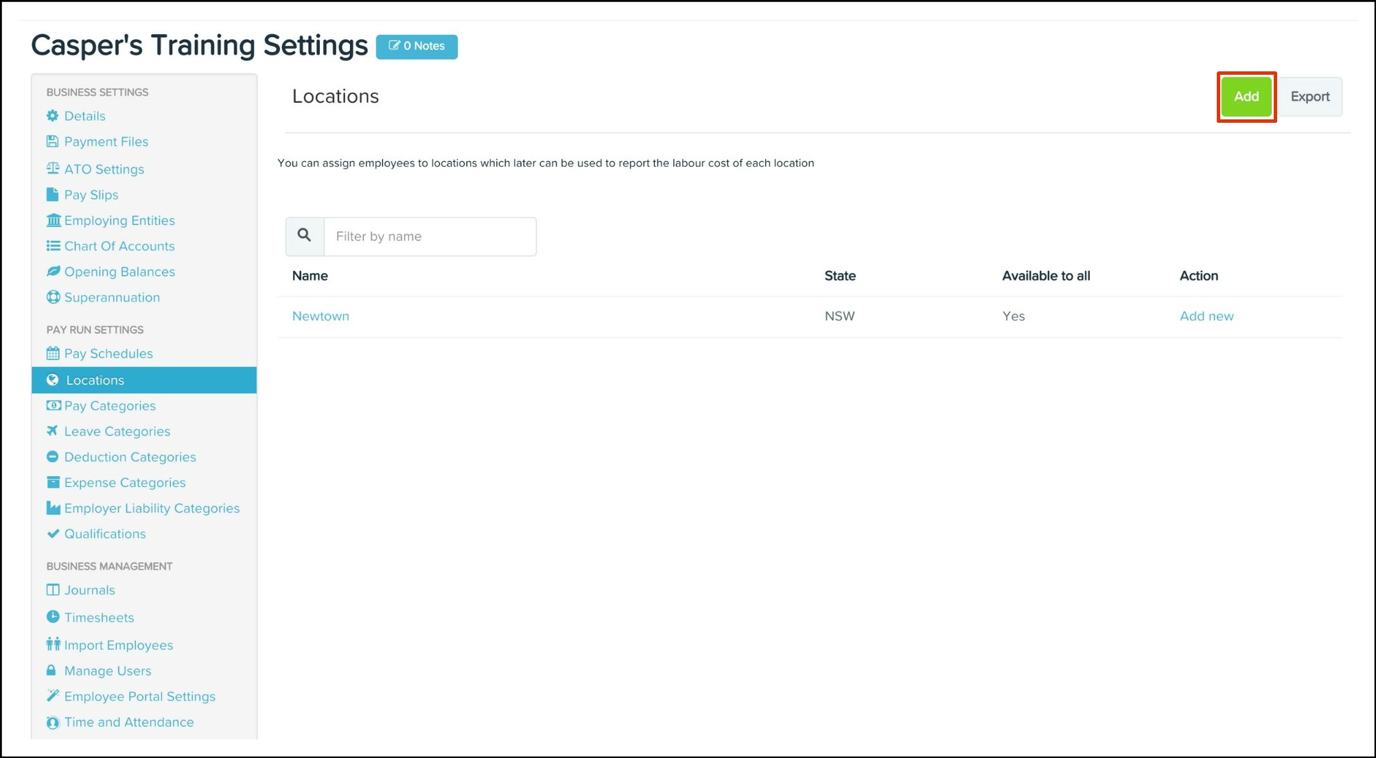
Task: Click the Export button
Action: click(x=1309, y=97)
